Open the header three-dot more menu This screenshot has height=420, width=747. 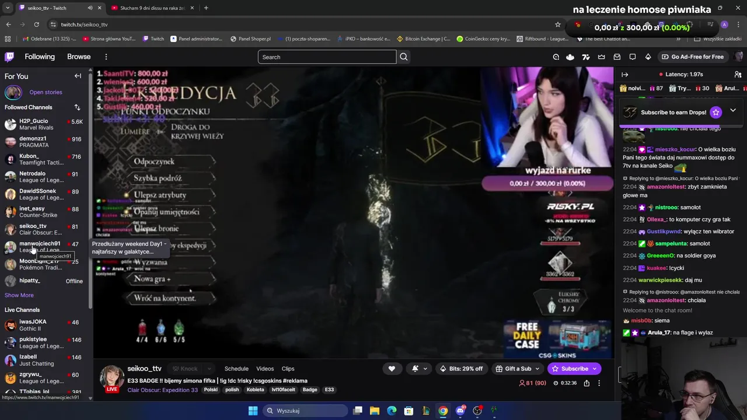[x=106, y=57]
